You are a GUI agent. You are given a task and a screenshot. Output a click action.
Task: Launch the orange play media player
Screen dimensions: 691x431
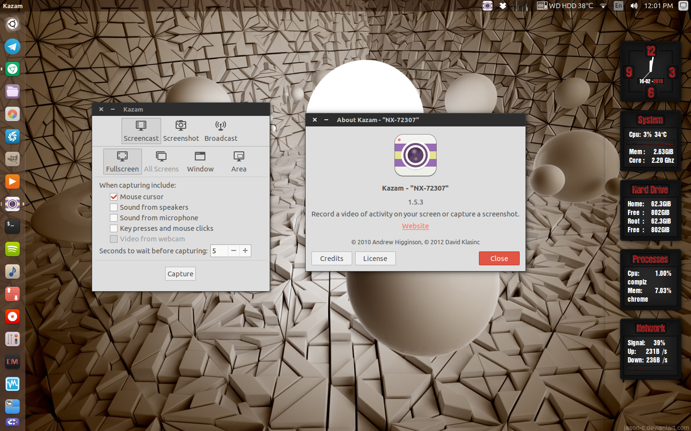point(12,181)
